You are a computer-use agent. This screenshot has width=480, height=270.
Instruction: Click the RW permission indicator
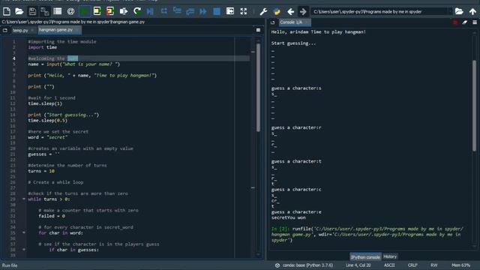coord(434,265)
